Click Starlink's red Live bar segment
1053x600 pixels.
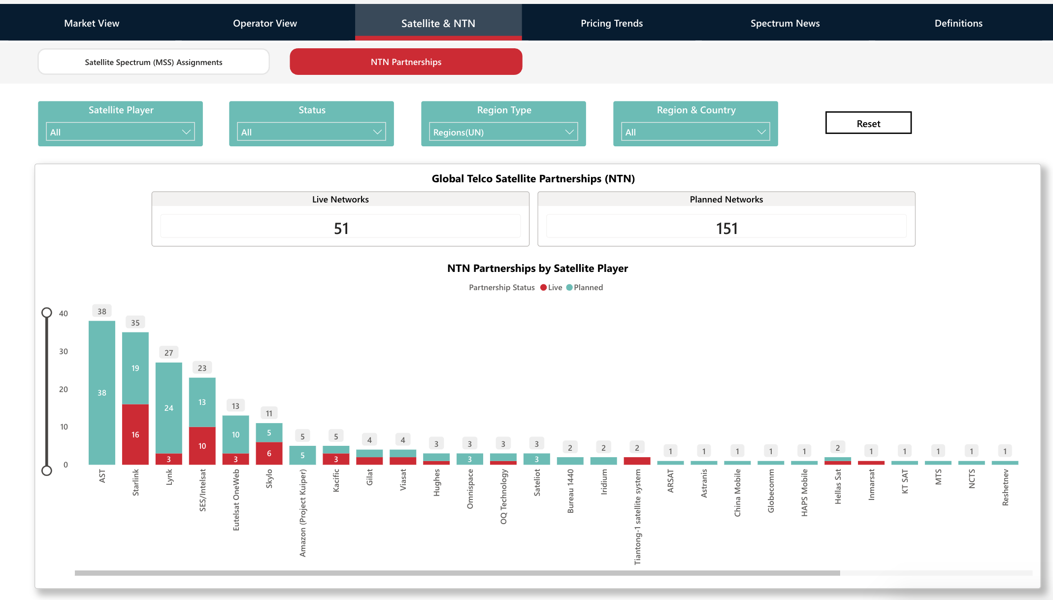coord(135,434)
